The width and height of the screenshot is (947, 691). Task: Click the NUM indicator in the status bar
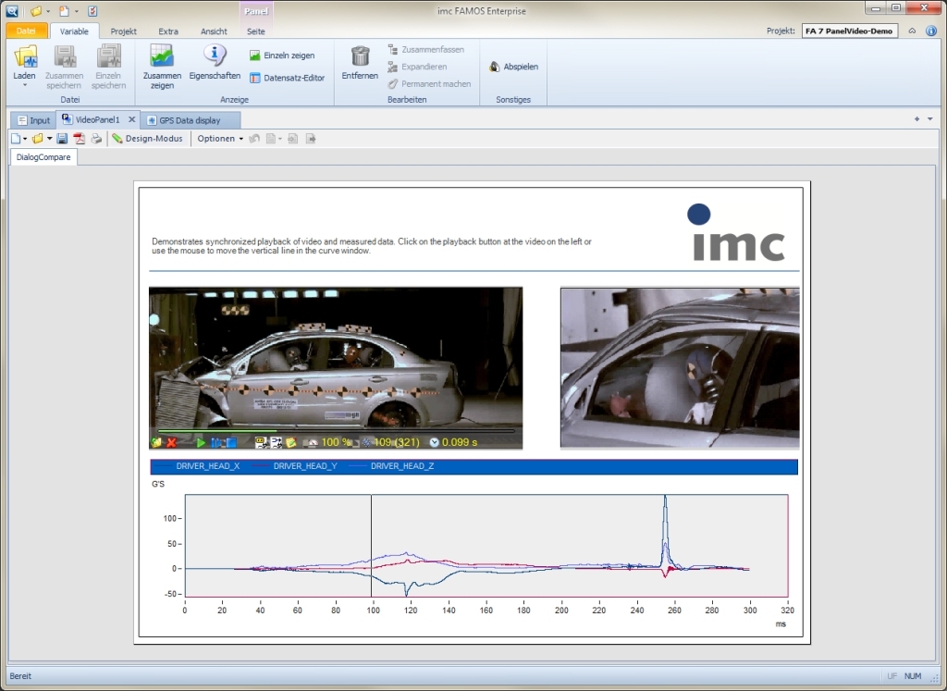pos(913,676)
